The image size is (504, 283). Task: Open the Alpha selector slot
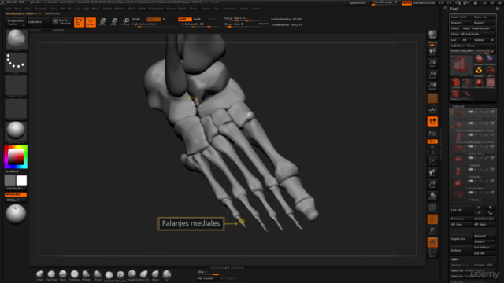[x=16, y=86]
